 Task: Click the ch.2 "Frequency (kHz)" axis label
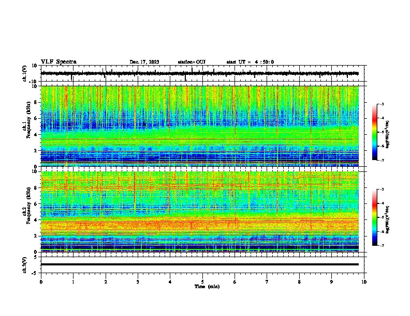pos(28,206)
